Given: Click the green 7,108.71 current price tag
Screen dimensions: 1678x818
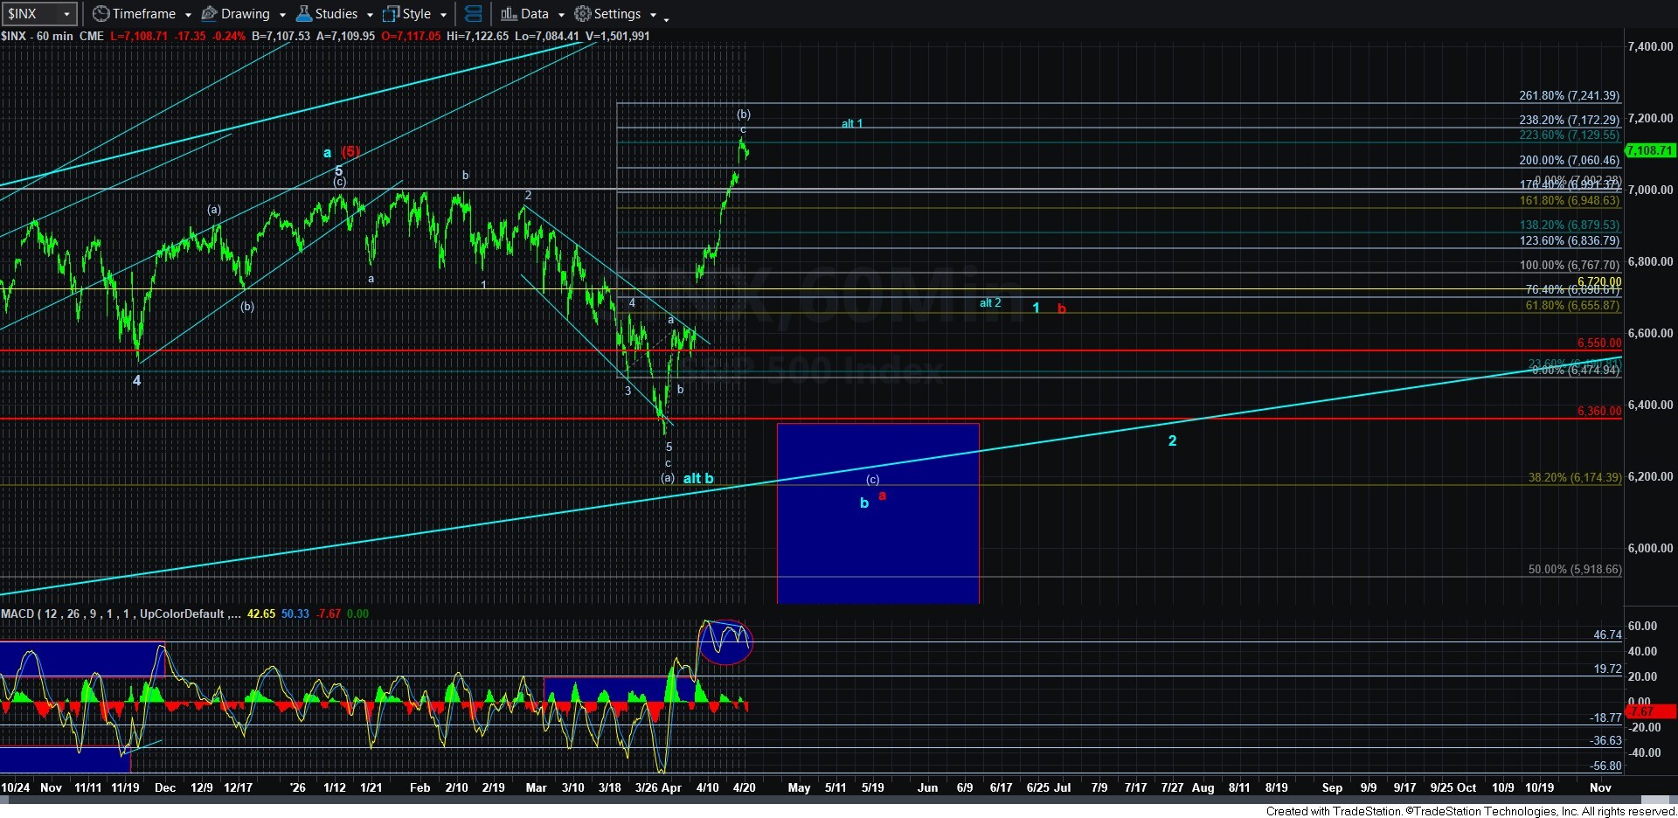Looking at the screenshot, I should [1649, 150].
